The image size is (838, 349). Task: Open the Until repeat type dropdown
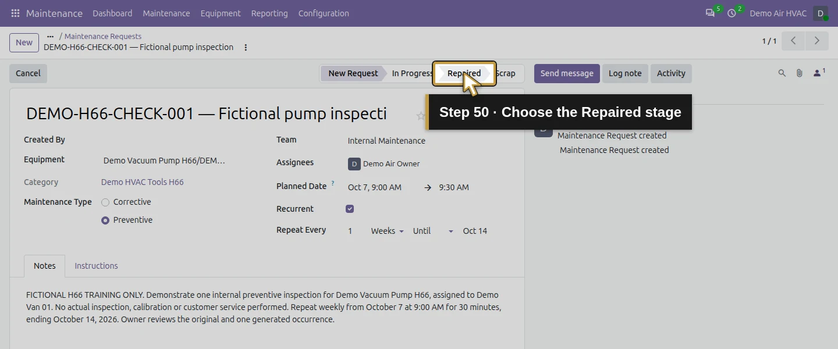click(433, 231)
